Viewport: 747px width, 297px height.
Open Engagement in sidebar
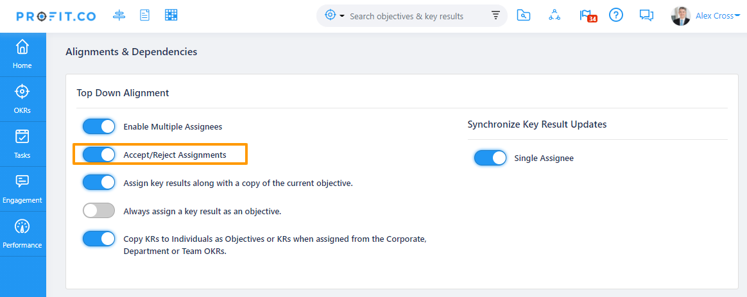coord(23,189)
